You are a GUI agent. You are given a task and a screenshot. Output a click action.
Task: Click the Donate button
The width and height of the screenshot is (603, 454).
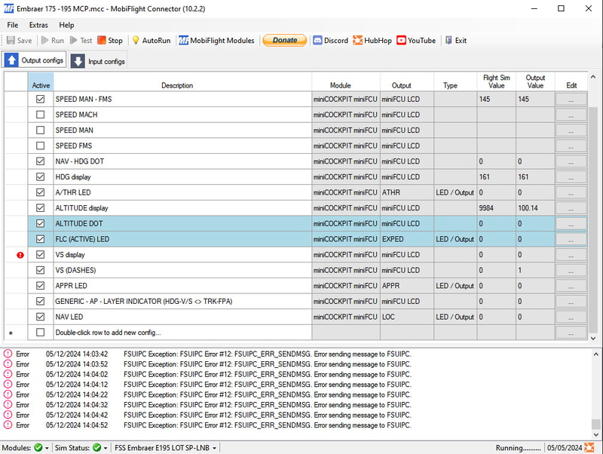tap(284, 41)
